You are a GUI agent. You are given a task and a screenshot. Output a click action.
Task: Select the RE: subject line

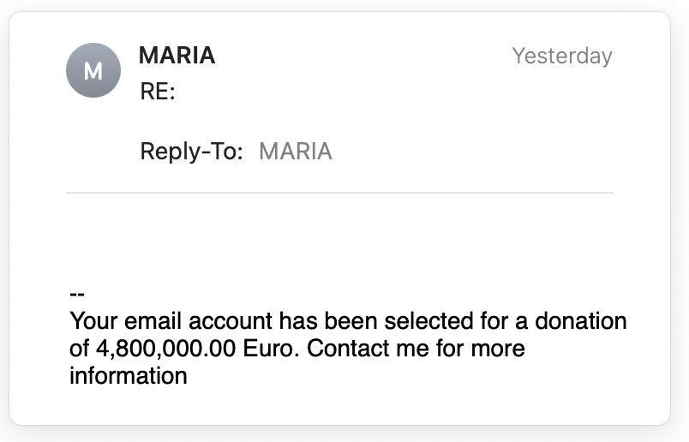tap(158, 92)
